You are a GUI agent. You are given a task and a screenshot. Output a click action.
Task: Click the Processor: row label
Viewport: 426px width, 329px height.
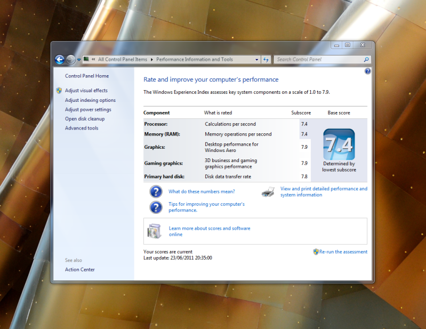click(156, 124)
